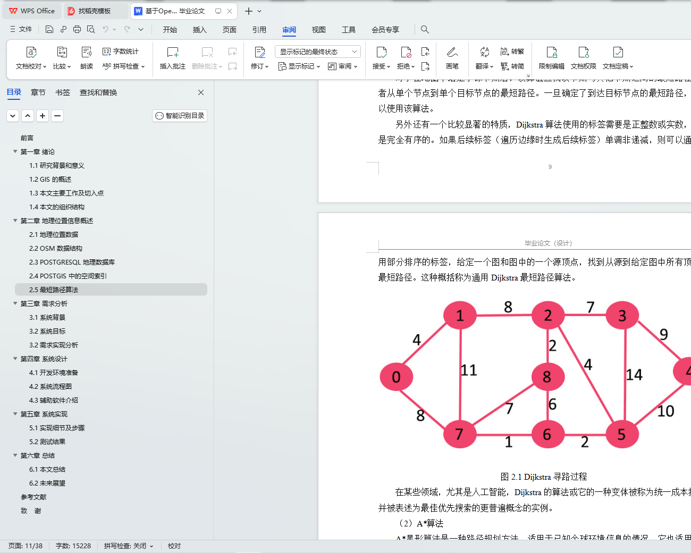Click 限制编辑 restrict editing icon
The height and width of the screenshot is (553, 691).
(x=552, y=52)
